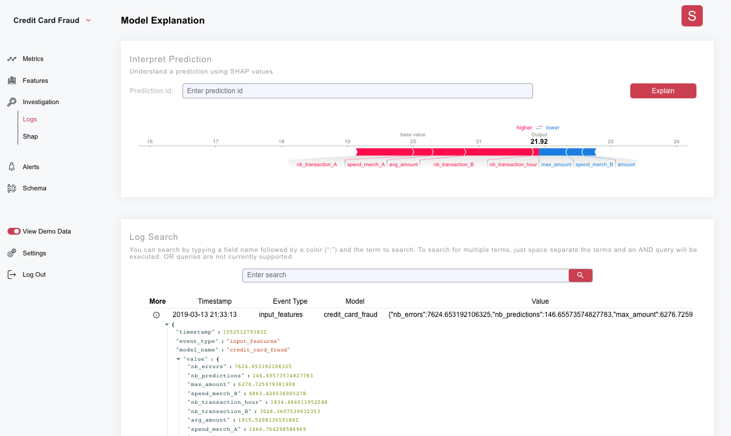Focus the Prediction id input field

pyautogui.click(x=357, y=91)
